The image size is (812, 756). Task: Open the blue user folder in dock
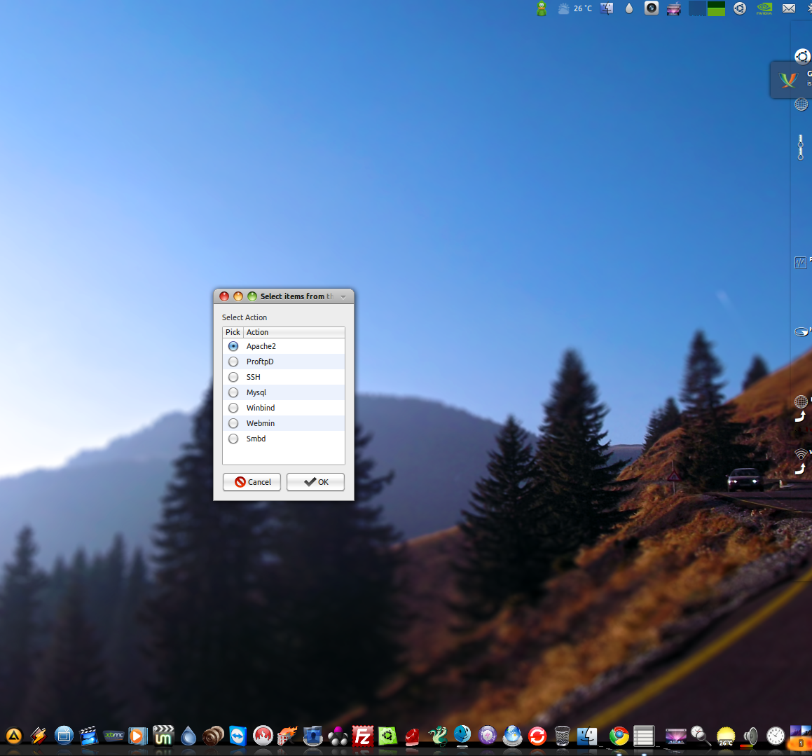pyautogui.click(x=312, y=736)
